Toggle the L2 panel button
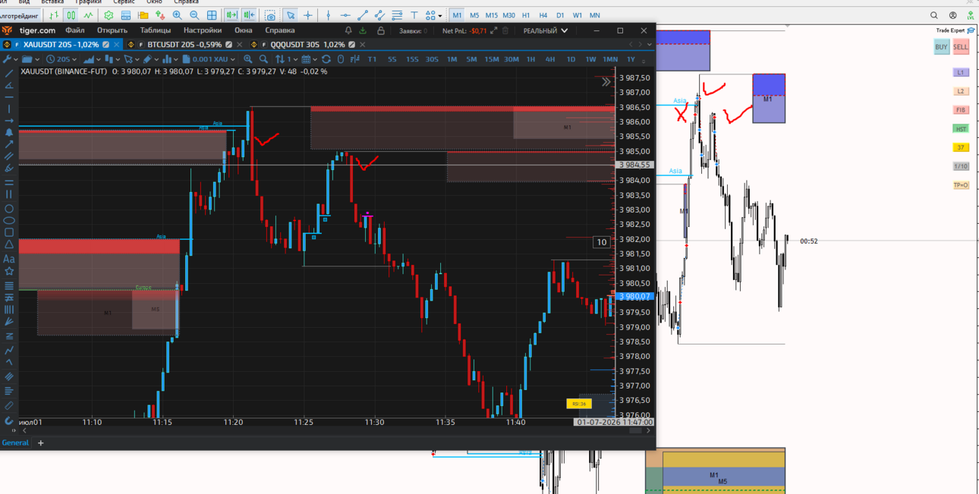The width and height of the screenshot is (979, 494). point(961,91)
